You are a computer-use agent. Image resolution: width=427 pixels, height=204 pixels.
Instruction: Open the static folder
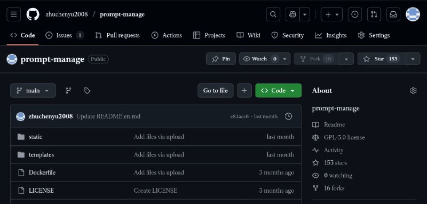(x=36, y=137)
